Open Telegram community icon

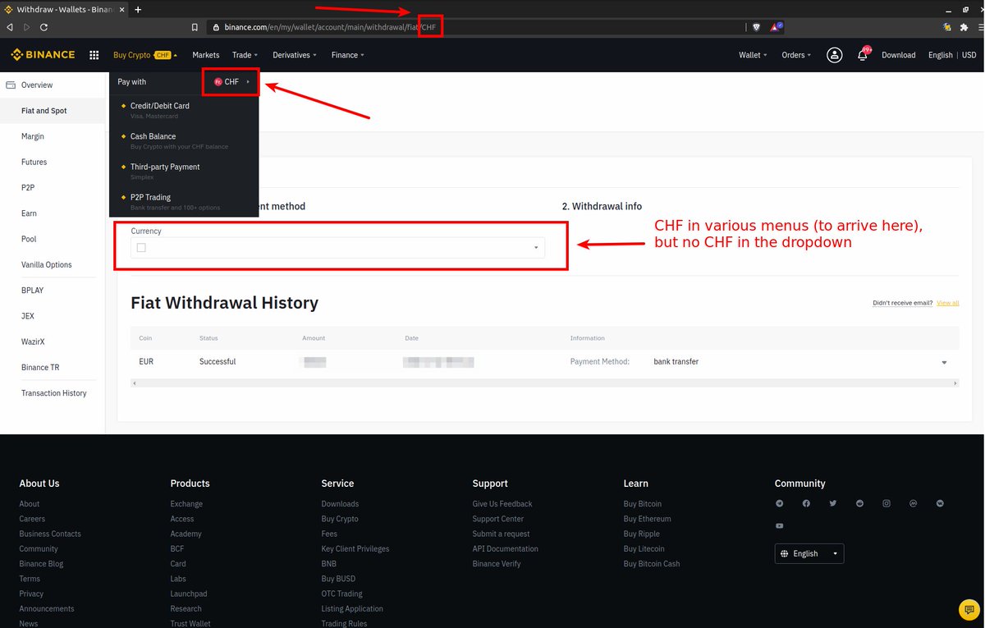click(x=780, y=503)
